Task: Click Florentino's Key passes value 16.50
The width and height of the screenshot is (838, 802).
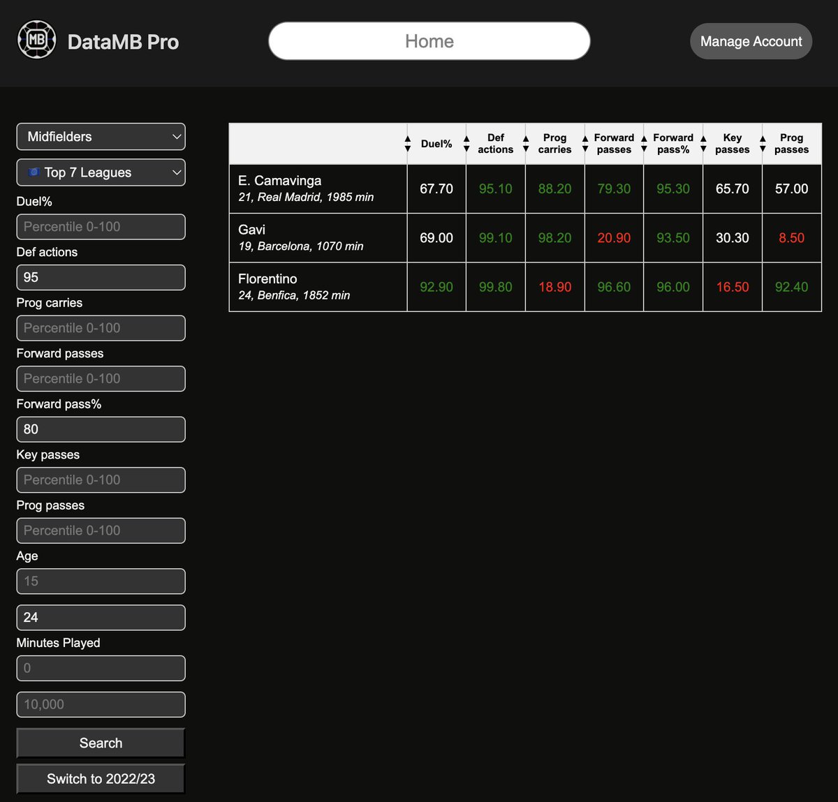Action: coord(733,287)
